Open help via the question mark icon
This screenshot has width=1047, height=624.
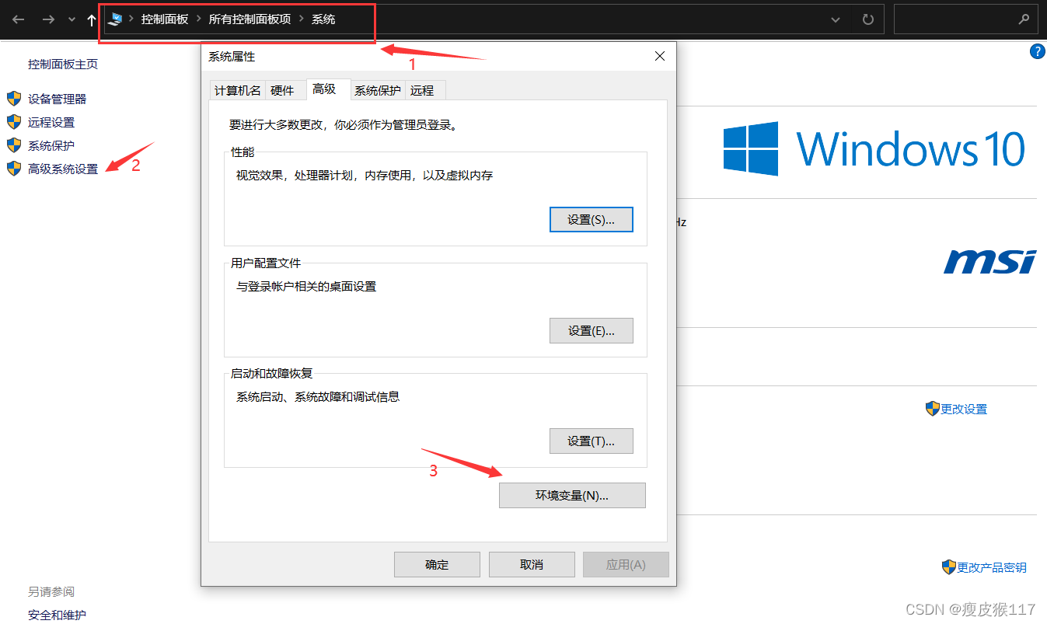pos(1038,51)
